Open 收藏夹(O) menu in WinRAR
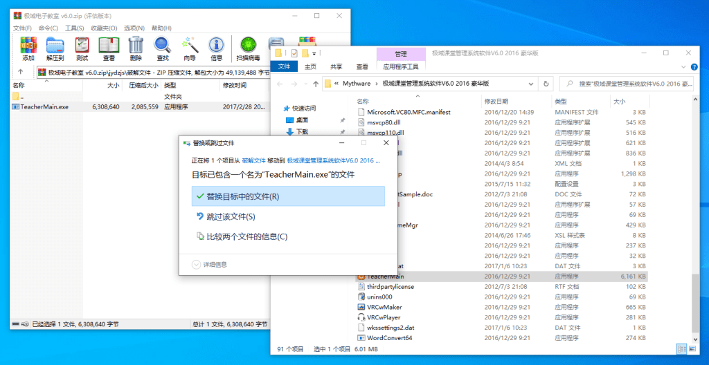709x365 pixels. click(104, 28)
